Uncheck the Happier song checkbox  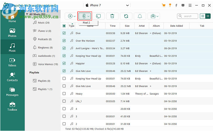tap(64, 63)
